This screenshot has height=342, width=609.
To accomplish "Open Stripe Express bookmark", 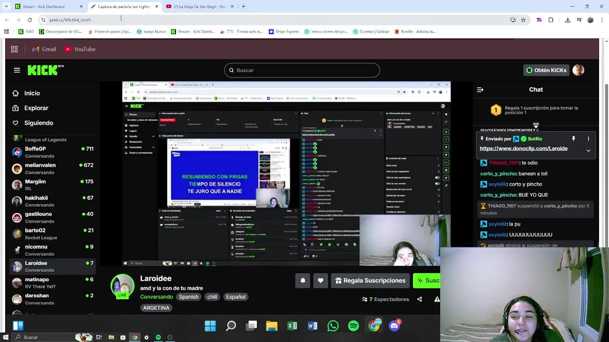I will [x=284, y=32].
